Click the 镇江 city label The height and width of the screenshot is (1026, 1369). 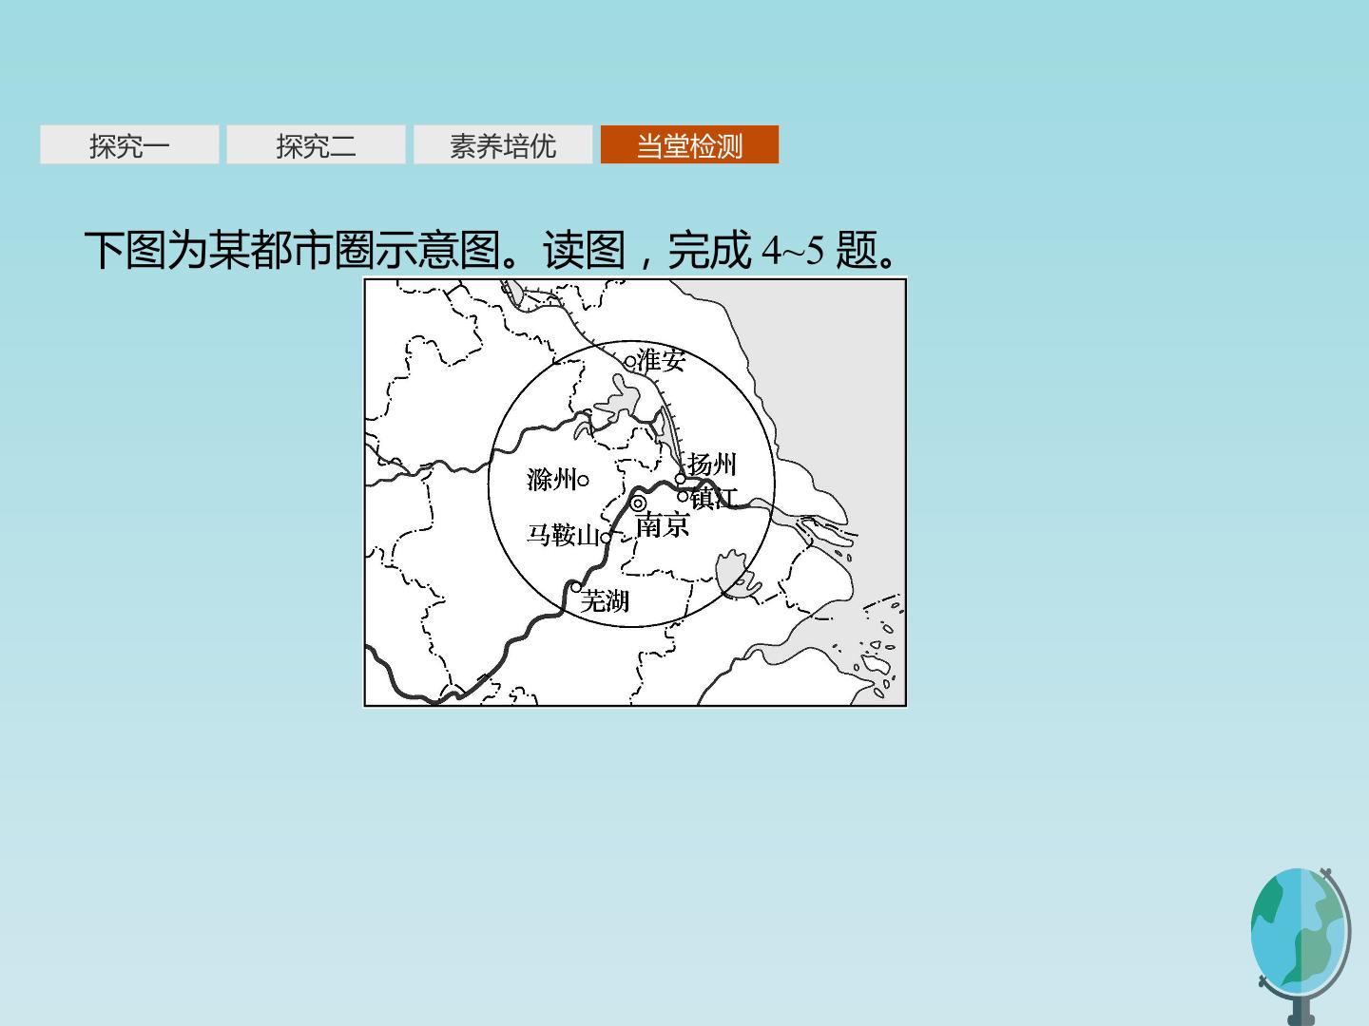point(713,497)
